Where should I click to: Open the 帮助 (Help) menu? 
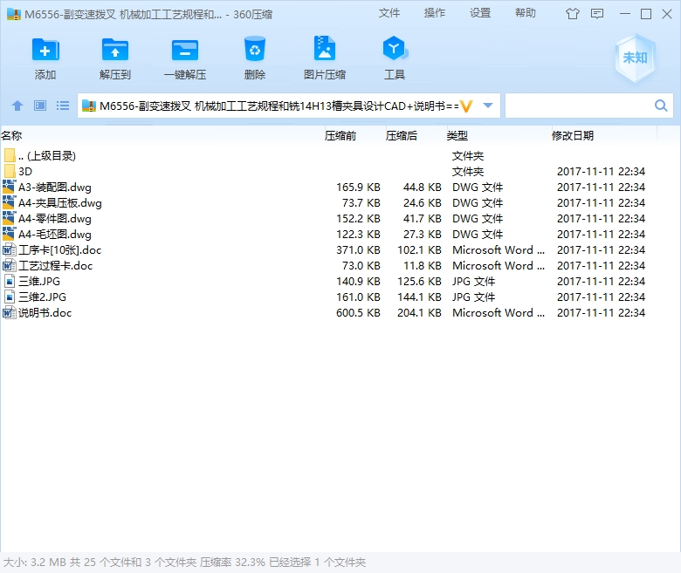coord(525,13)
